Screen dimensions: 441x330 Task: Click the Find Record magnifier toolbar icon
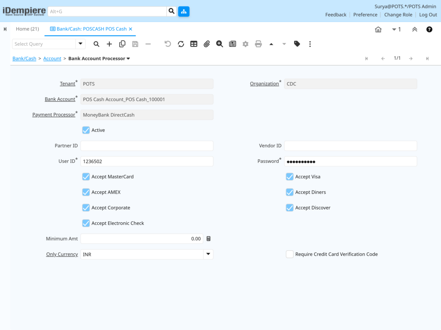click(x=96, y=44)
